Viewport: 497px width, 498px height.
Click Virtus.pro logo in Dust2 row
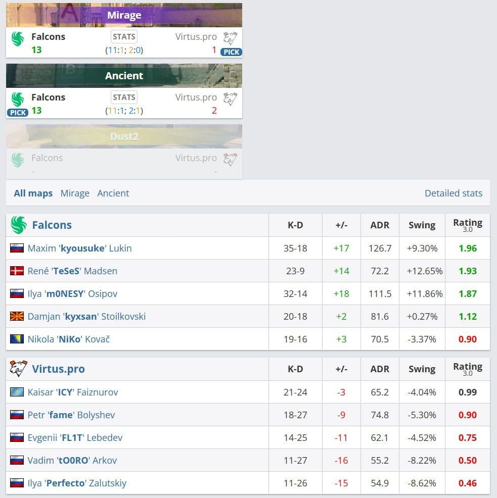coord(230,160)
